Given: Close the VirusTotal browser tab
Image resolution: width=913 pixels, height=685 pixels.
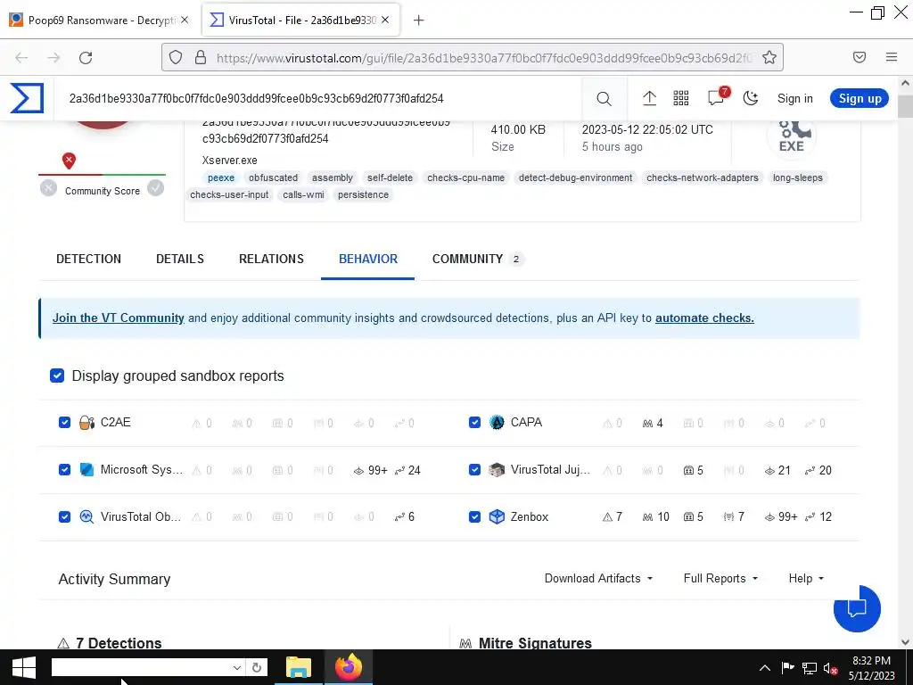Looking at the screenshot, I should tap(385, 20).
